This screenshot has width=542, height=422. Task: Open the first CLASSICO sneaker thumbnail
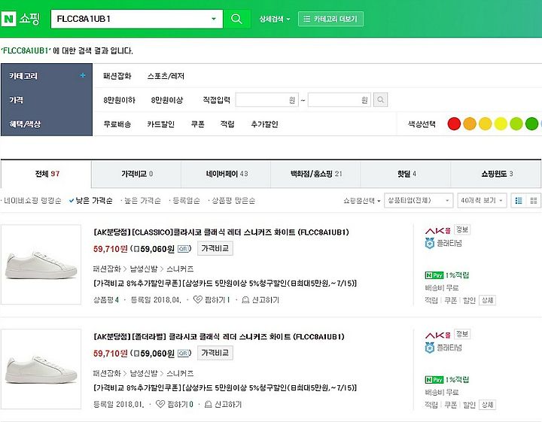tap(41, 265)
